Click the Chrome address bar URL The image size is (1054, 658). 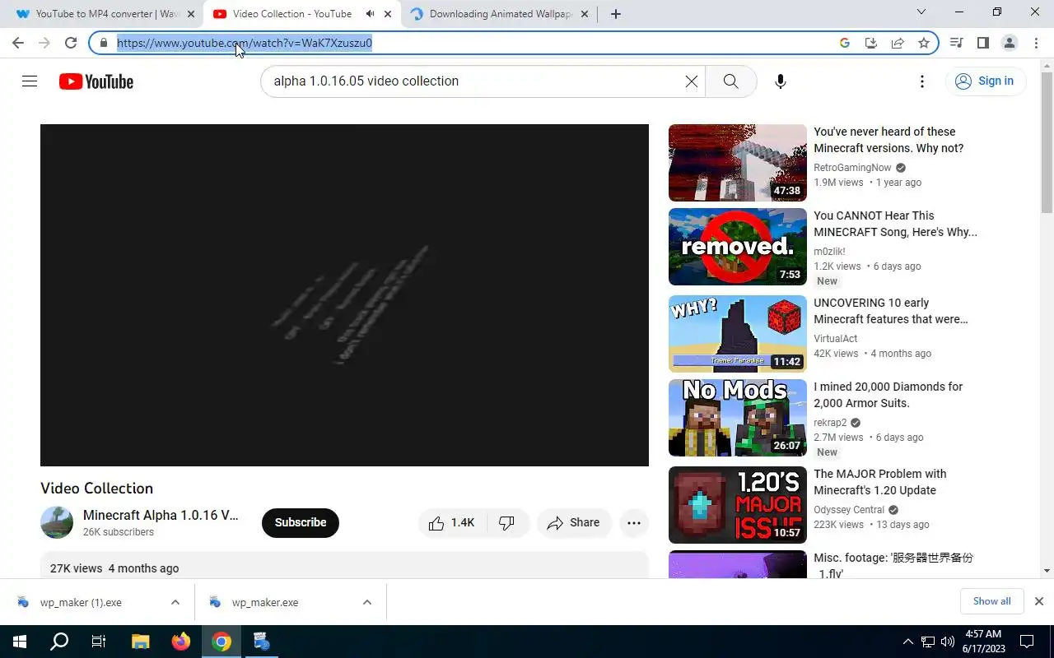click(245, 43)
